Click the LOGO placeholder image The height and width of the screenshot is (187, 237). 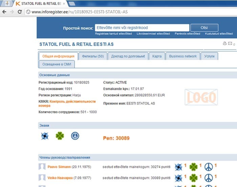pos(201,97)
